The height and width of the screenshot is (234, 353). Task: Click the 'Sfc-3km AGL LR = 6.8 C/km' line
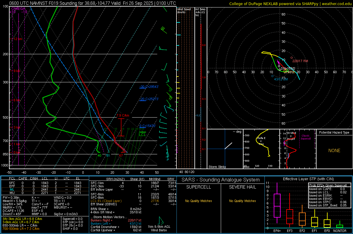(x=22, y=219)
